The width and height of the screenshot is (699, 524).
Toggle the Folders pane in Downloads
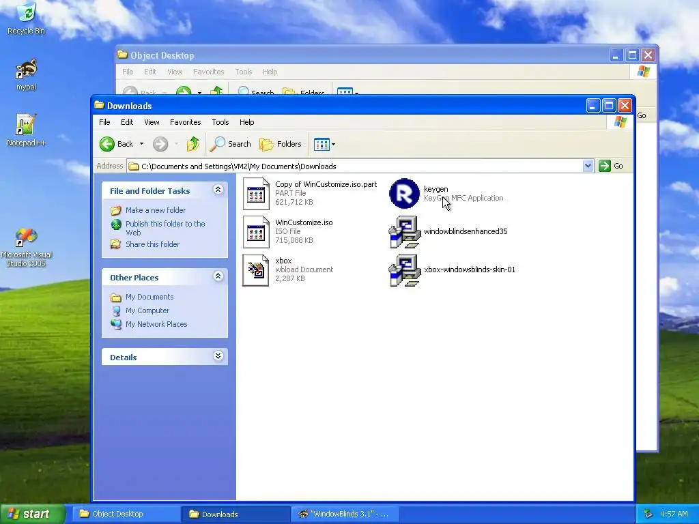281,144
